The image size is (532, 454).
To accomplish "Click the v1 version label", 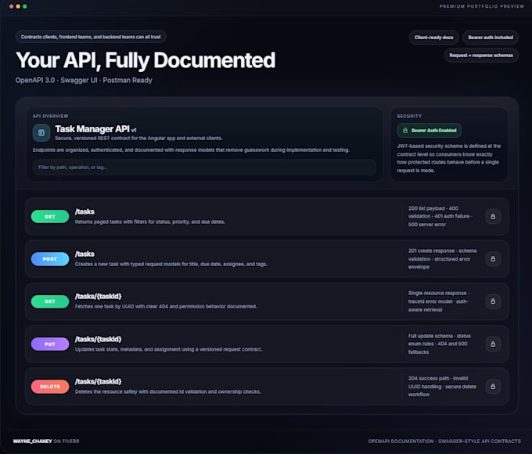I will (134, 130).
